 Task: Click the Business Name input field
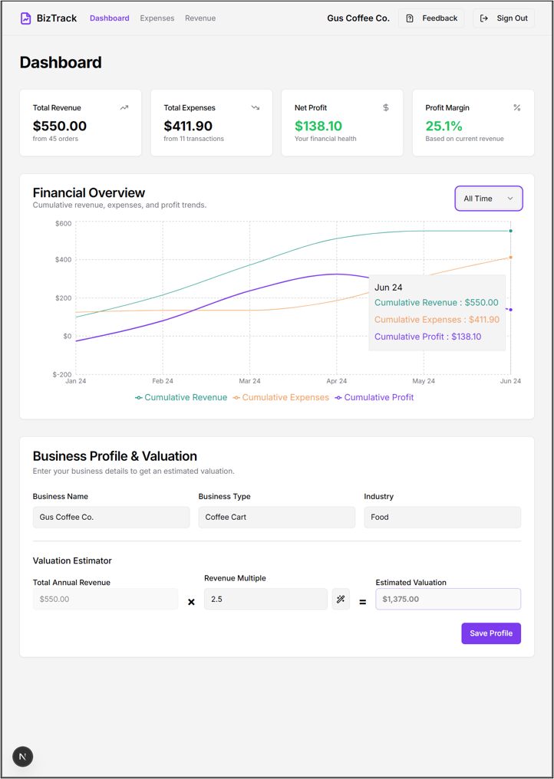pyautogui.click(x=111, y=518)
